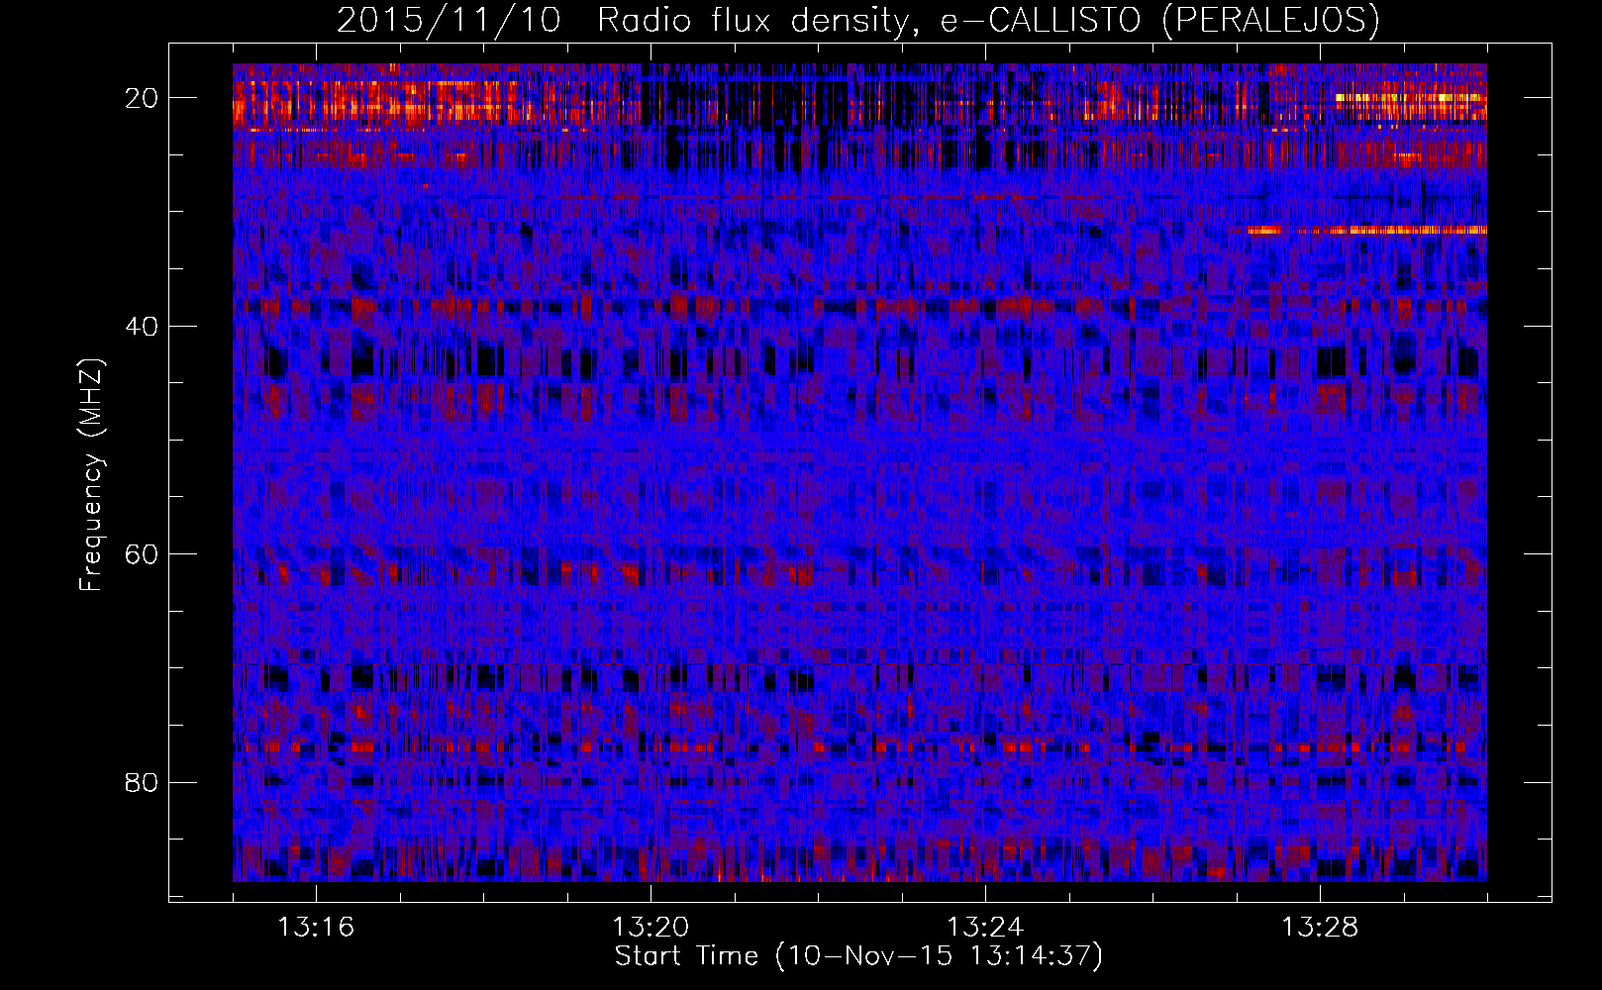This screenshot has width=1602, height=990.
Task: Click the 13:20 time tick label
Action: click(651, 928)
